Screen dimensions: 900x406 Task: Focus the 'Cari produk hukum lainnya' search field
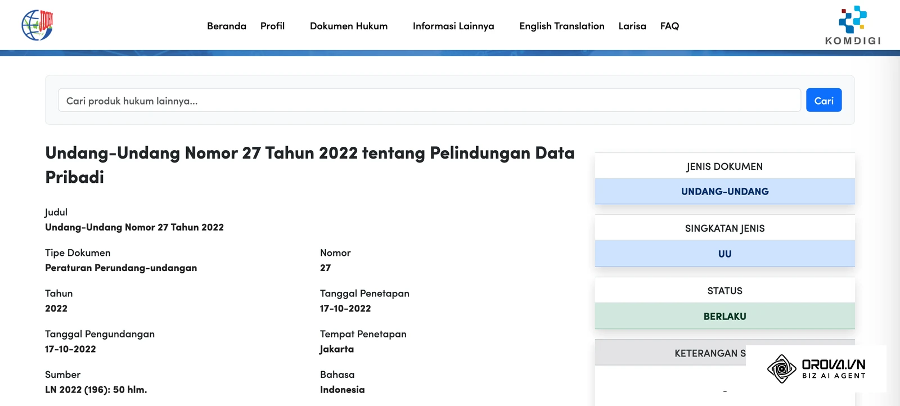click(429, 100)
